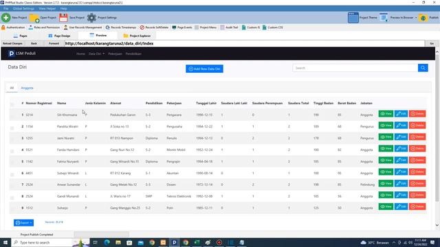Open Project Settings via the gear icon
The height and width of the screenshot is (247, 440).
[x=91, y=18]
